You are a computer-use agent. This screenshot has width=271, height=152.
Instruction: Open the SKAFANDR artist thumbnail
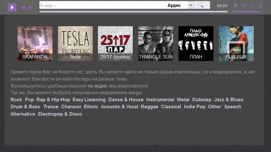coord(35,44)
